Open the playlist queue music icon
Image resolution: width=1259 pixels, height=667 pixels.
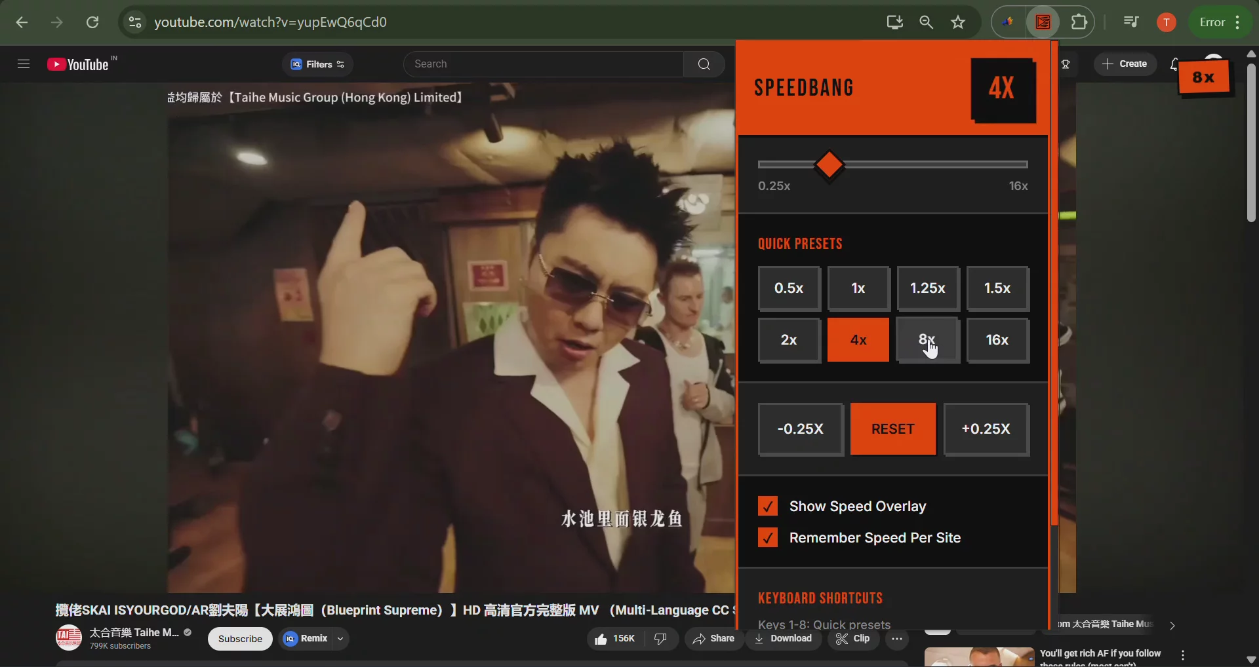(1130, 22)
